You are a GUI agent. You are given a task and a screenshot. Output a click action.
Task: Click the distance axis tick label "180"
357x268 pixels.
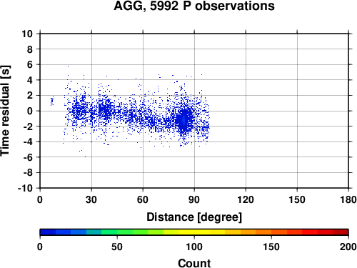click(x=348, y=199)
